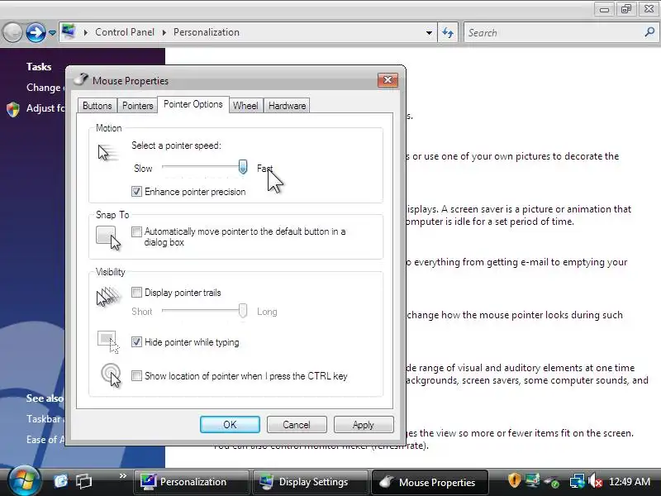
Task: Click the pointer trails illustration icon
Action: [108, 296]
